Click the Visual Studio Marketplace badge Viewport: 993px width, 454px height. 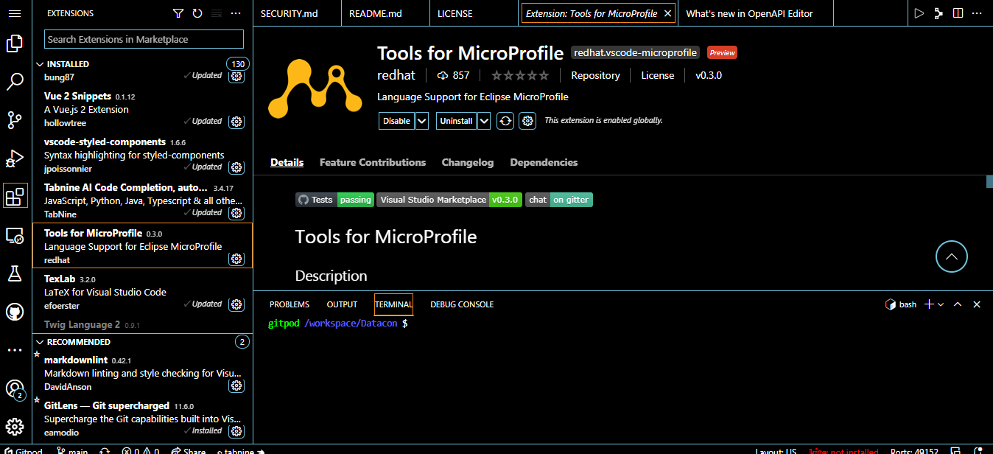coord(449,200)
